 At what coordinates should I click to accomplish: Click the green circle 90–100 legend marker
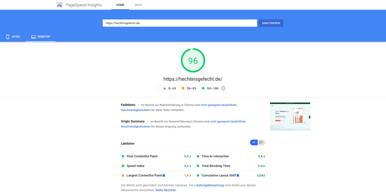203,88
